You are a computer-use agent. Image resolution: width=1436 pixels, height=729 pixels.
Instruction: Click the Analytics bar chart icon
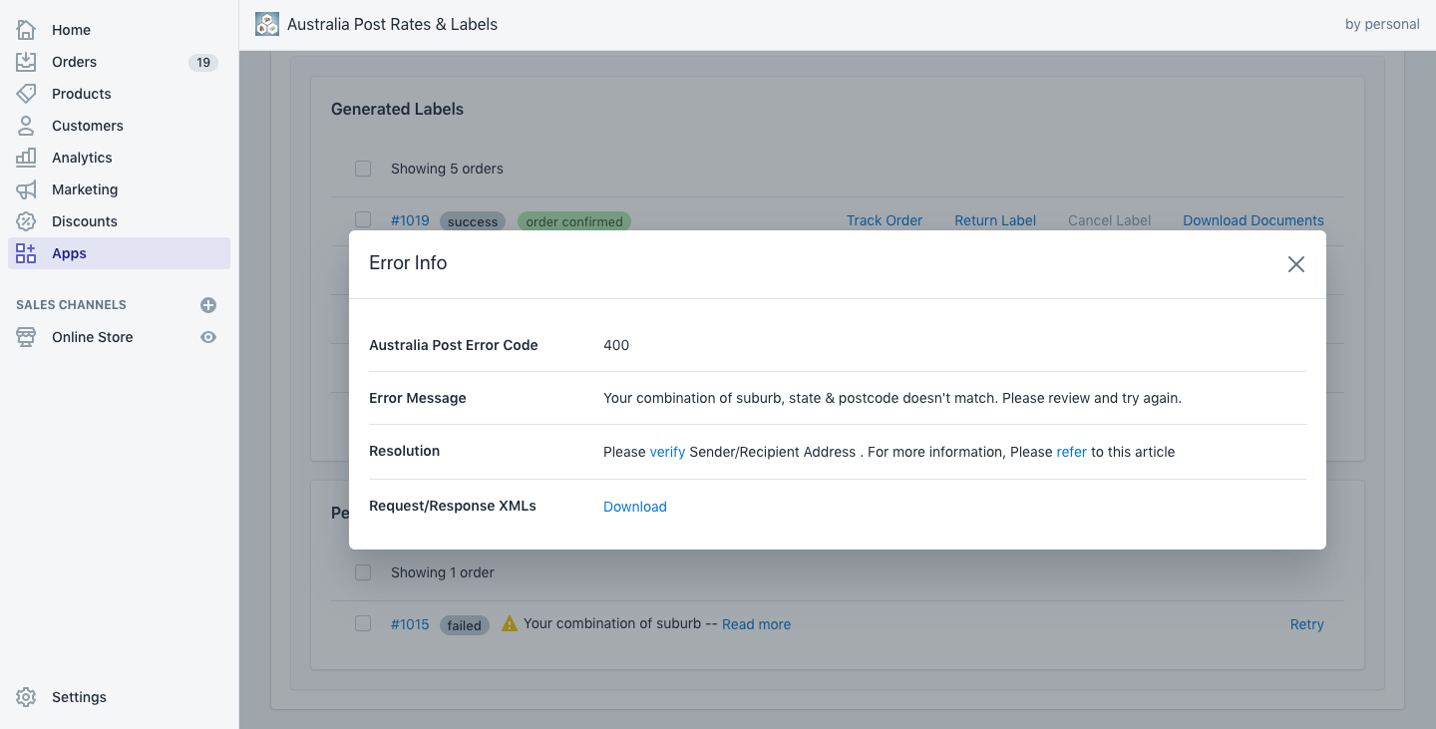point(26,158)
